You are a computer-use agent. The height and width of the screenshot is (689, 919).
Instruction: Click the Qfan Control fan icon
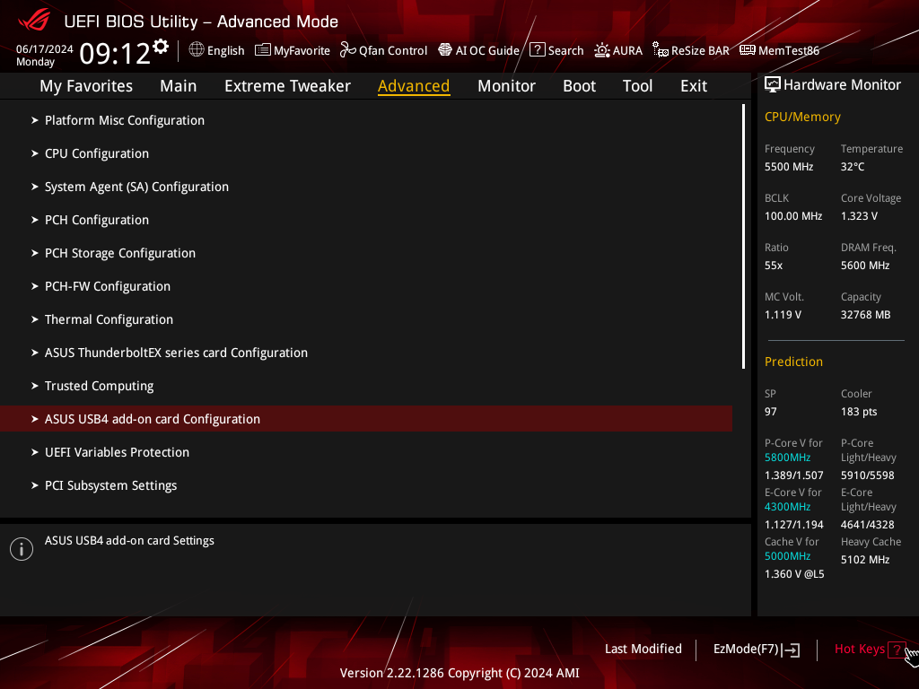pos(347,50)
